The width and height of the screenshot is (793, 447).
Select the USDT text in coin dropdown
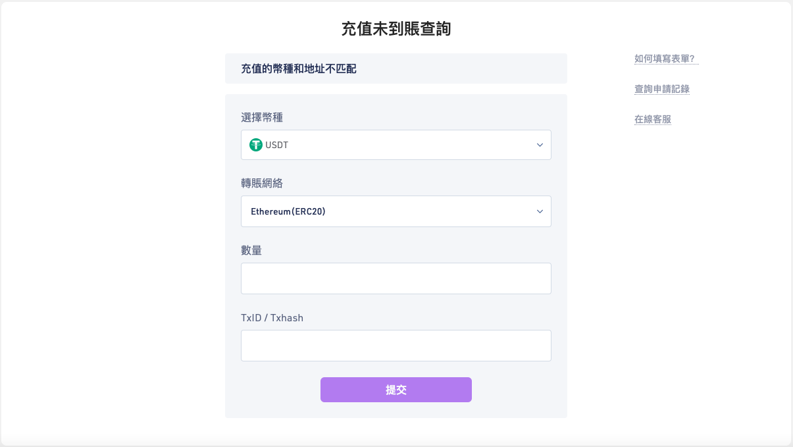tap(277, 145)
